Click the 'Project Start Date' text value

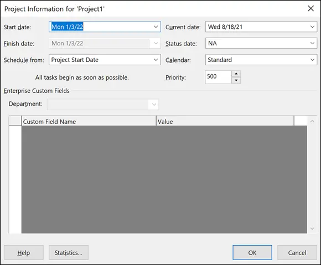pos(75,60)
